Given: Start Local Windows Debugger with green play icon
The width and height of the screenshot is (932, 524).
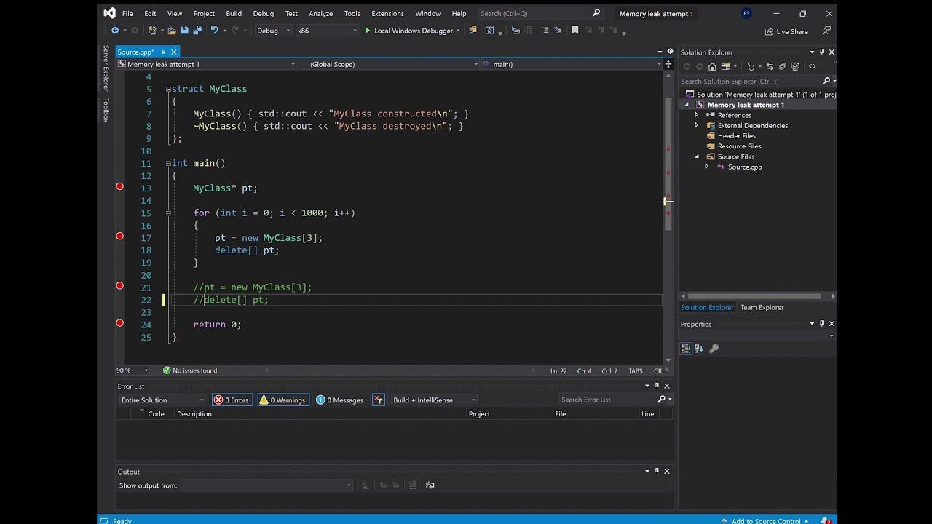Looking at the screenshot, I should pyautogui.click(x=408, y=31).
